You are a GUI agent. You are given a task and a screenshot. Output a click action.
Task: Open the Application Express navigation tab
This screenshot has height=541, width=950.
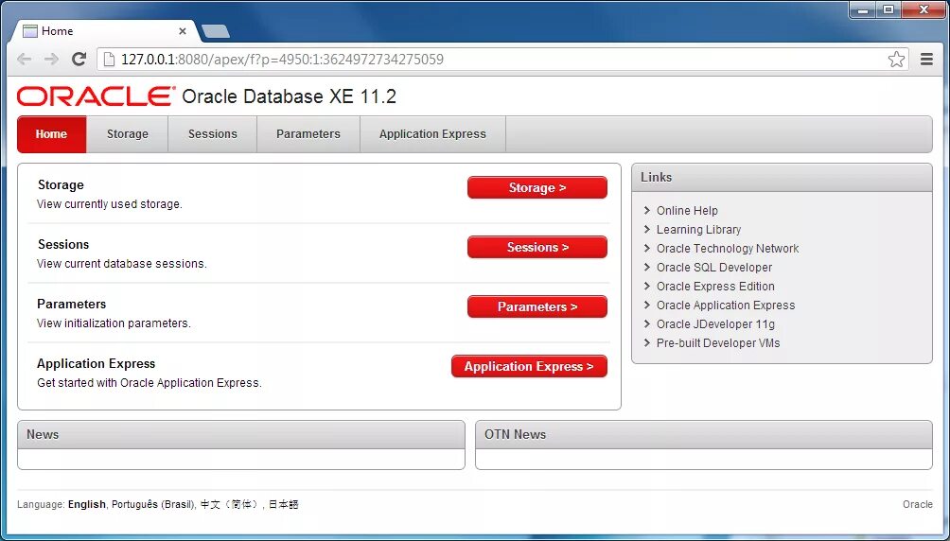432,134
